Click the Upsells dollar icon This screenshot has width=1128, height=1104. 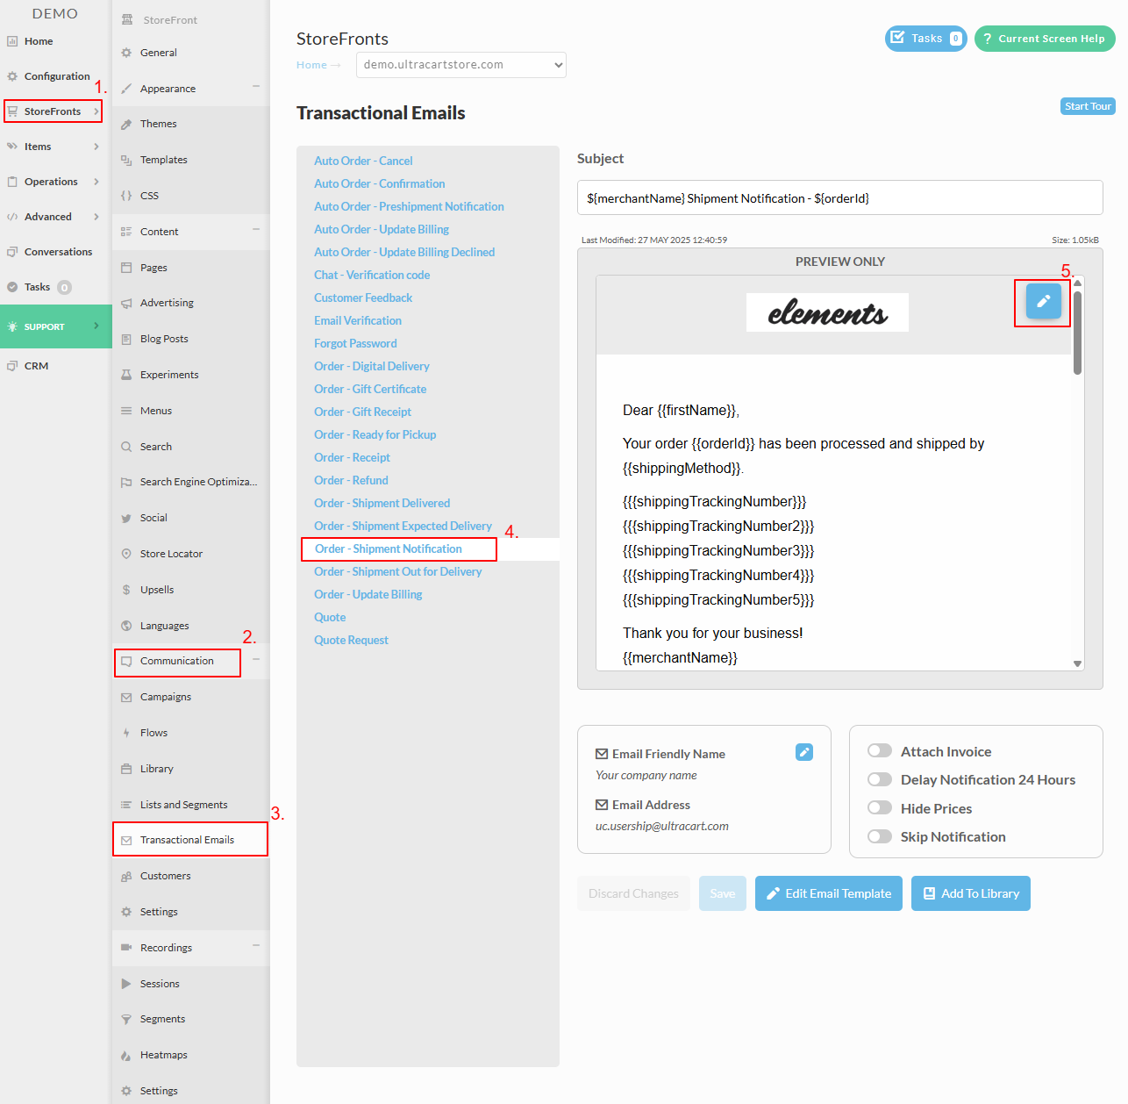pos(126,590)
